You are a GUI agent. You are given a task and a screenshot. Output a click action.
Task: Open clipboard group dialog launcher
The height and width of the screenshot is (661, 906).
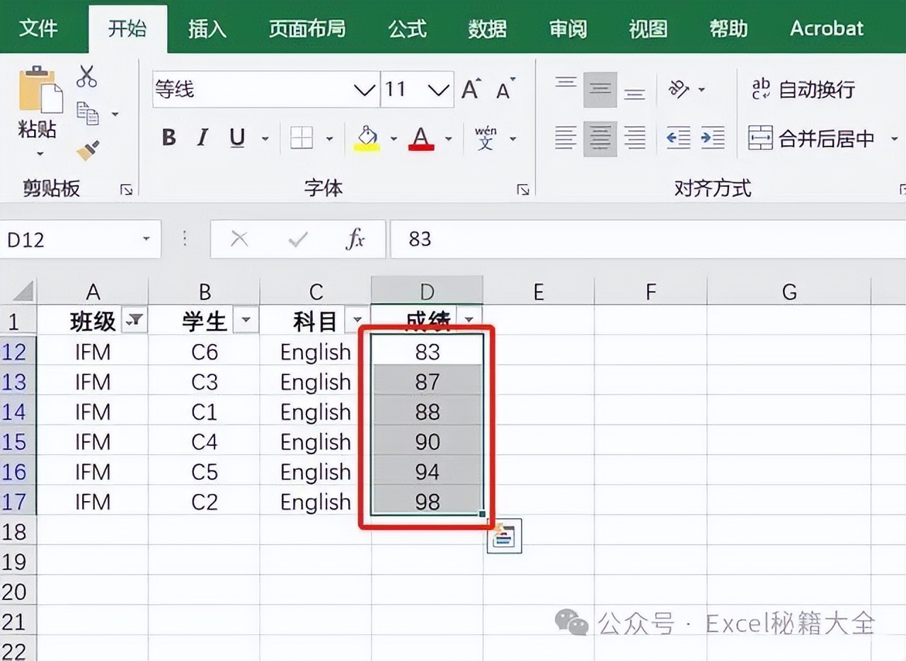pyautogui.click(x=126, y=189)
